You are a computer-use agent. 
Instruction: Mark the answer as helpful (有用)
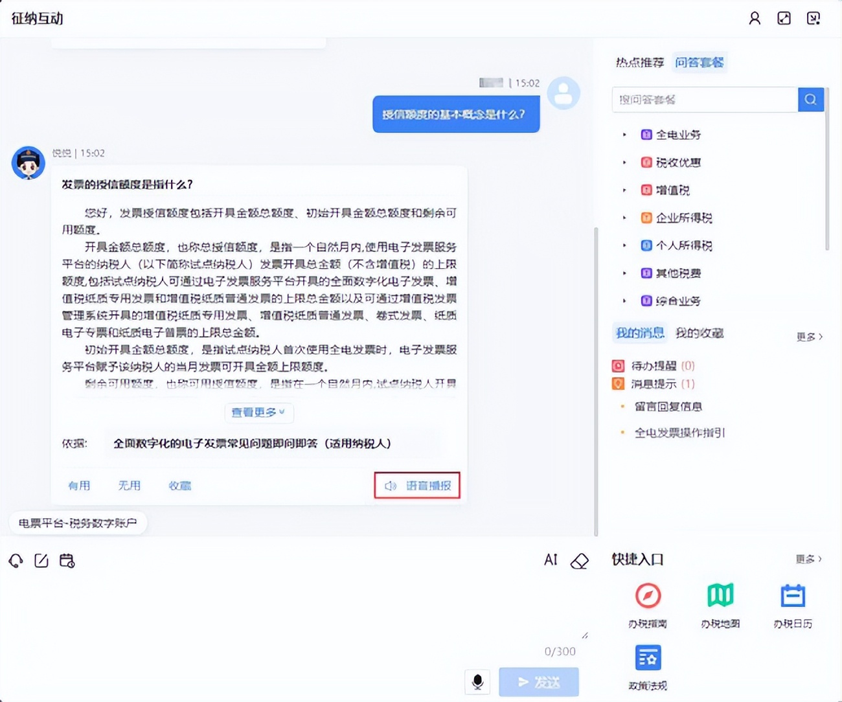(x=79, y=486)
